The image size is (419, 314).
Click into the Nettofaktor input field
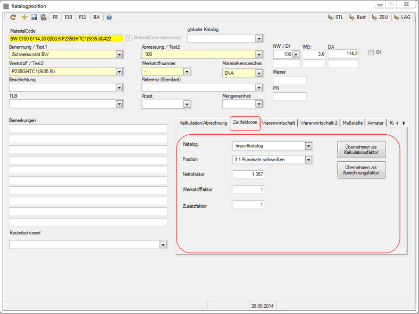(248, 174)
